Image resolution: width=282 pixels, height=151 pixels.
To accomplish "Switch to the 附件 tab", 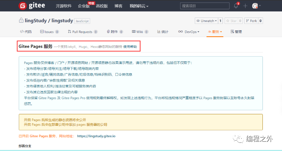I will [x=115, y=32].
